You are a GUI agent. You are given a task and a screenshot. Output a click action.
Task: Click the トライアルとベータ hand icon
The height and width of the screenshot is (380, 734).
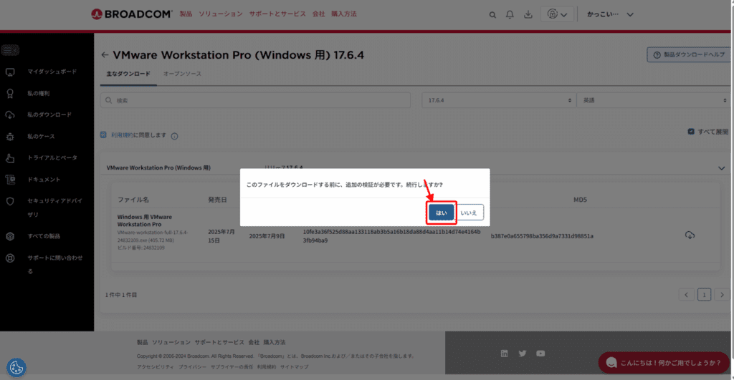tap(10, 158)
